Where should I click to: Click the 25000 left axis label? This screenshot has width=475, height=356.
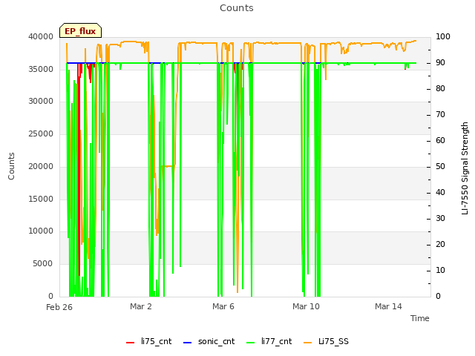[41, 133]
